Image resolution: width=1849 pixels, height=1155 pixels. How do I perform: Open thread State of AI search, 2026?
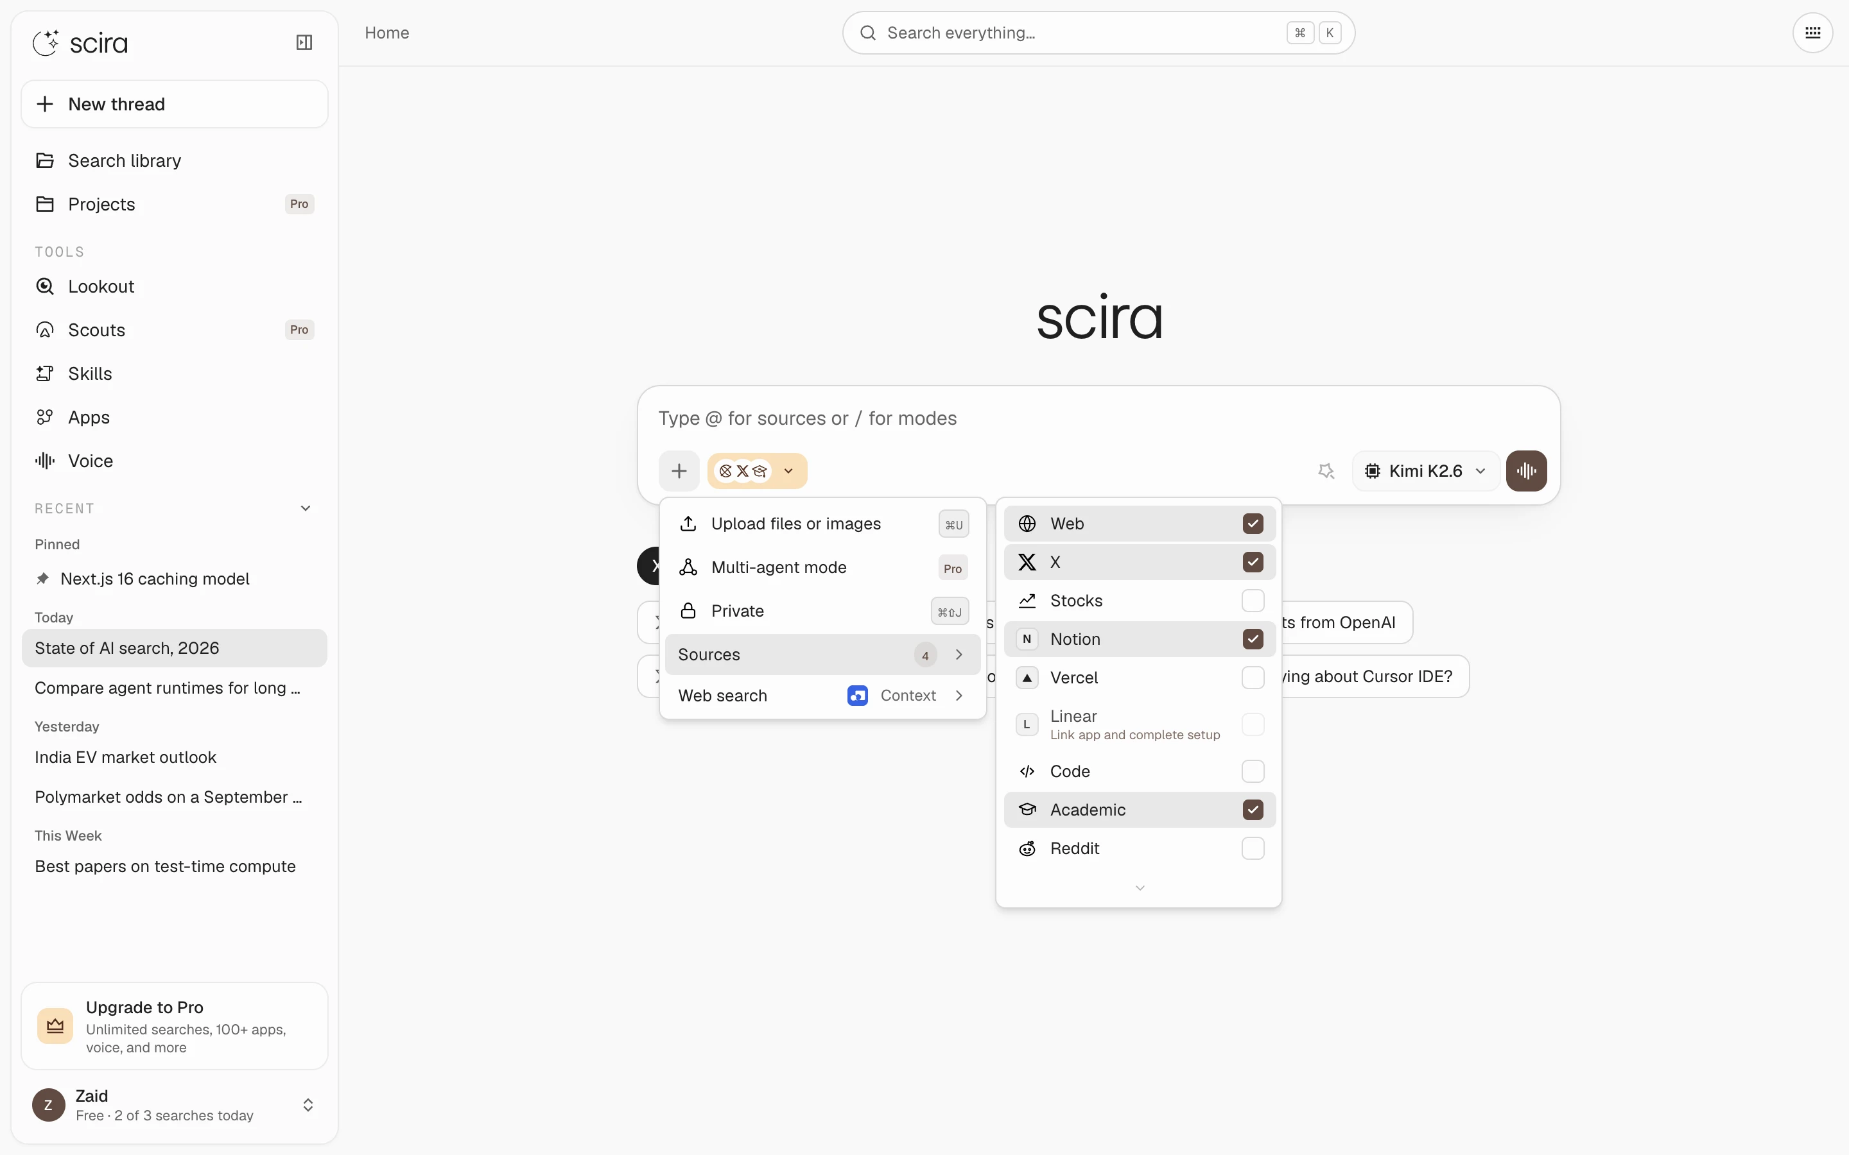174,648
